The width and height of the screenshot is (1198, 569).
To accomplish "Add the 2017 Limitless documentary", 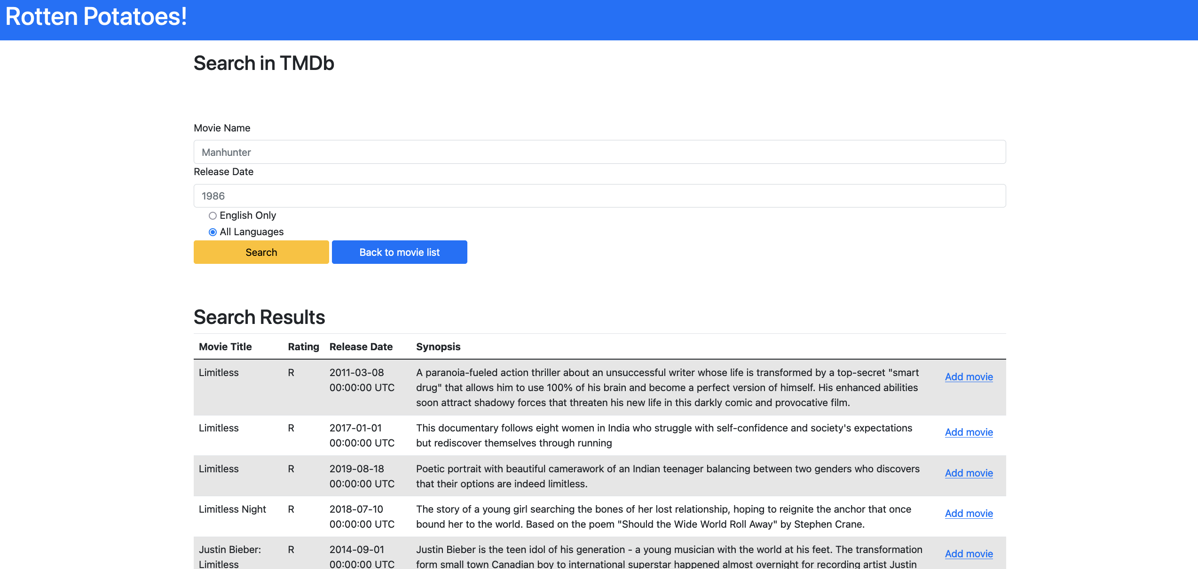I will 969,432.
